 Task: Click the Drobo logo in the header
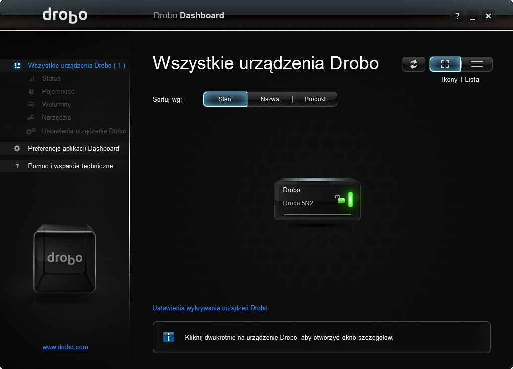click(x=65, y=15)
